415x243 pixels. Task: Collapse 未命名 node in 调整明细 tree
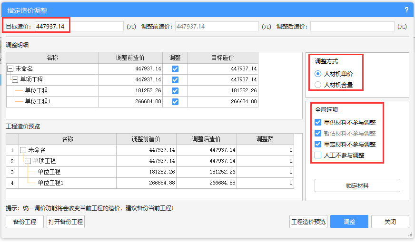(x=10, y=69)
